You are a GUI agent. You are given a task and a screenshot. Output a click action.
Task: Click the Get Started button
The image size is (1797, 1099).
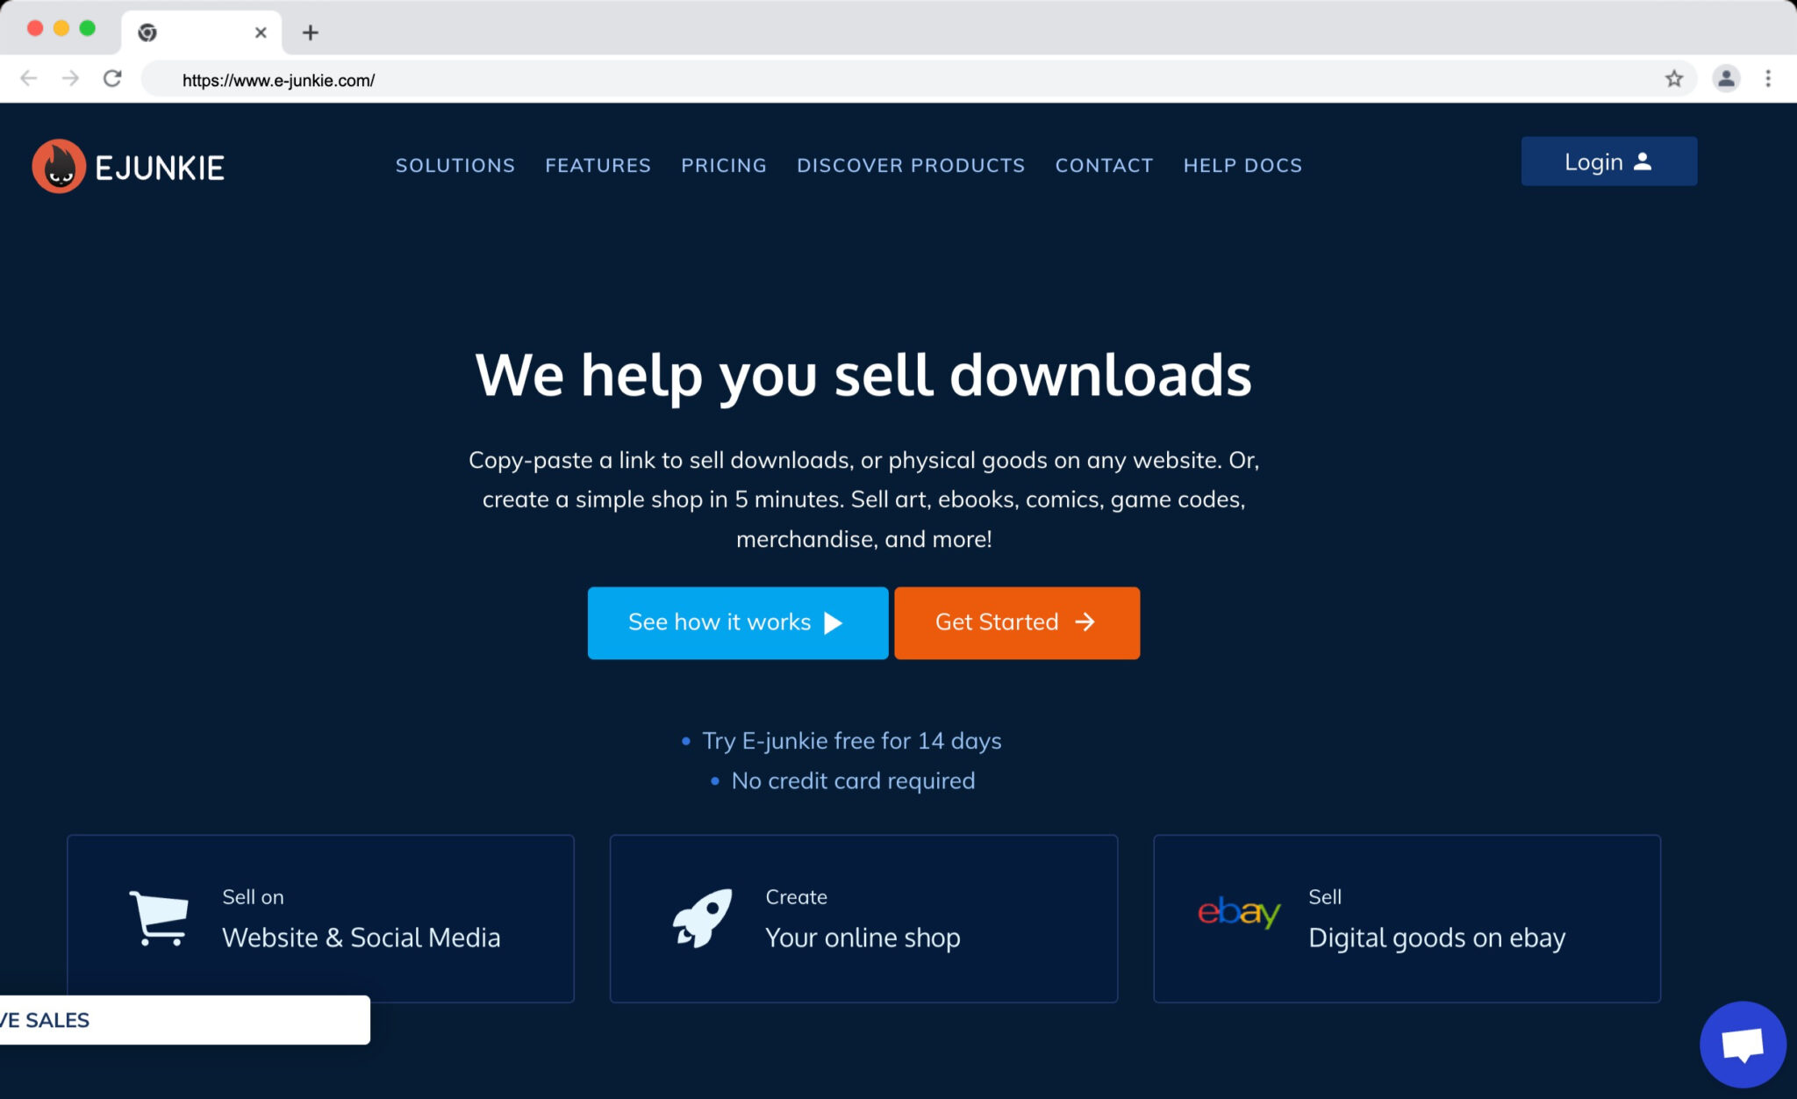[1017, 623]
